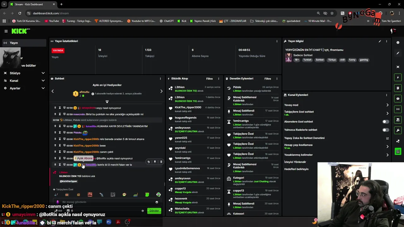404x227 pixels.
Task: Click KickThe_ripper2000 follow event row
Action: pos(195,109)
